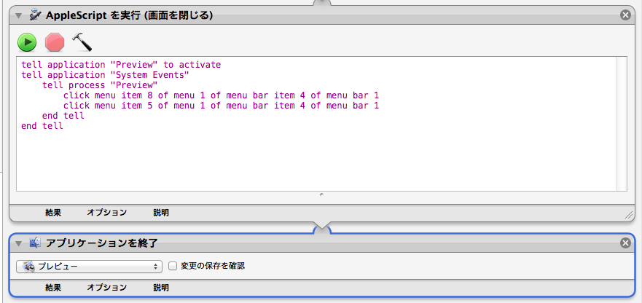
Task: Click the line 'tell process "Preview"'
Action: click(100, 85)
